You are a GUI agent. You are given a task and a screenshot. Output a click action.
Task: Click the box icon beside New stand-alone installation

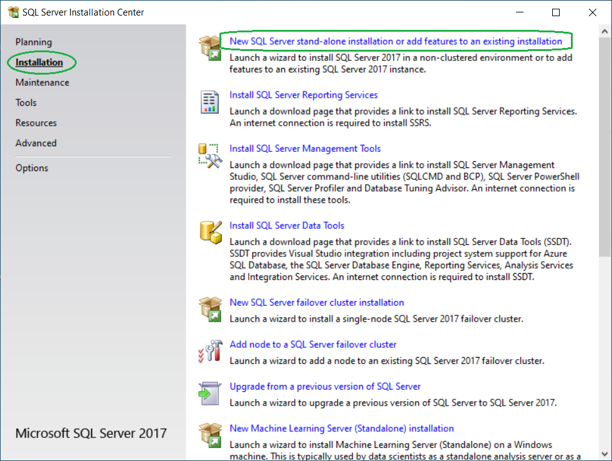[x=209, y=48]
